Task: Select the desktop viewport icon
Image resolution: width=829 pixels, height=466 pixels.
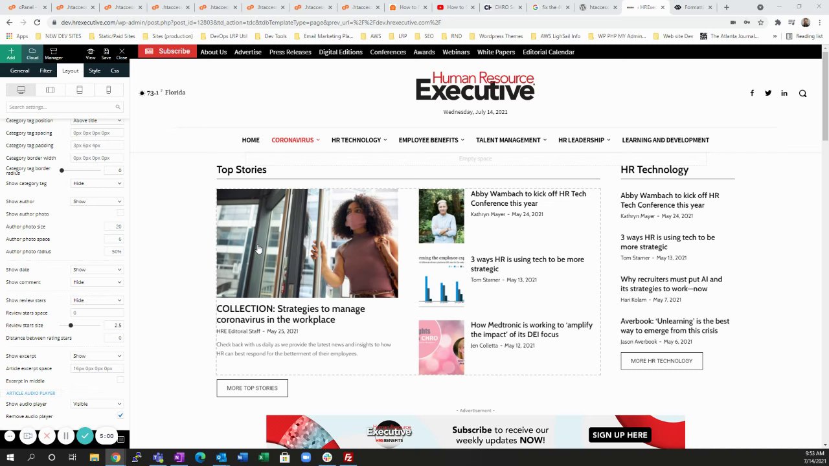Action: [21, 90]
